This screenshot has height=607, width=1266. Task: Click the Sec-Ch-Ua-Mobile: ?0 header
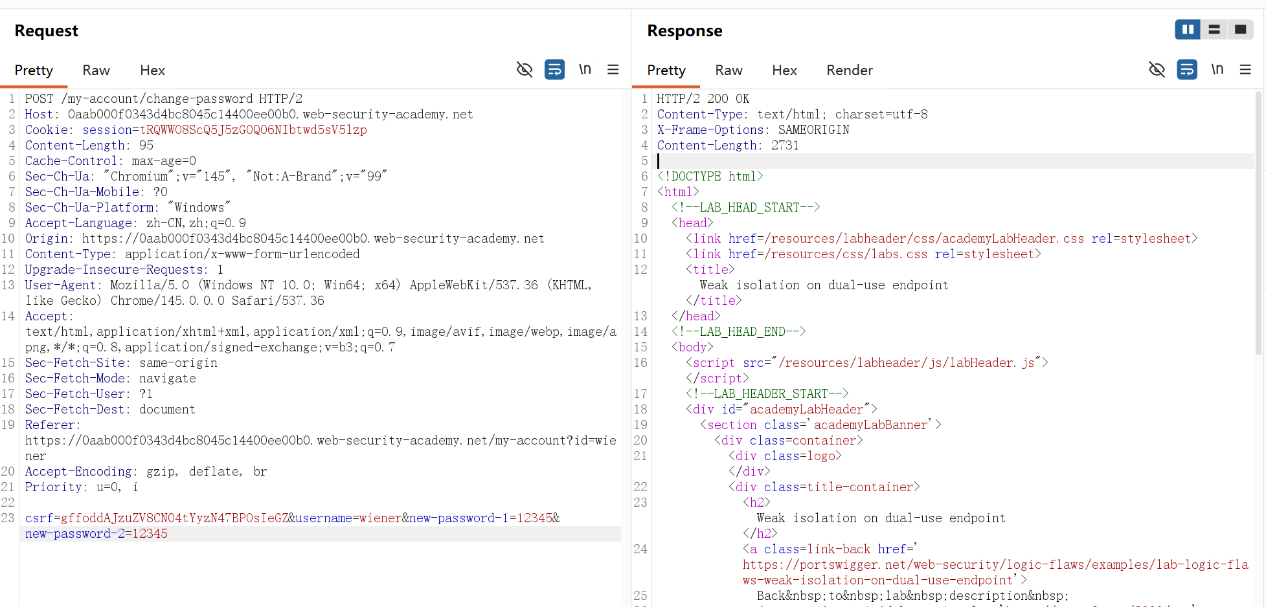(x=96, y=192)
